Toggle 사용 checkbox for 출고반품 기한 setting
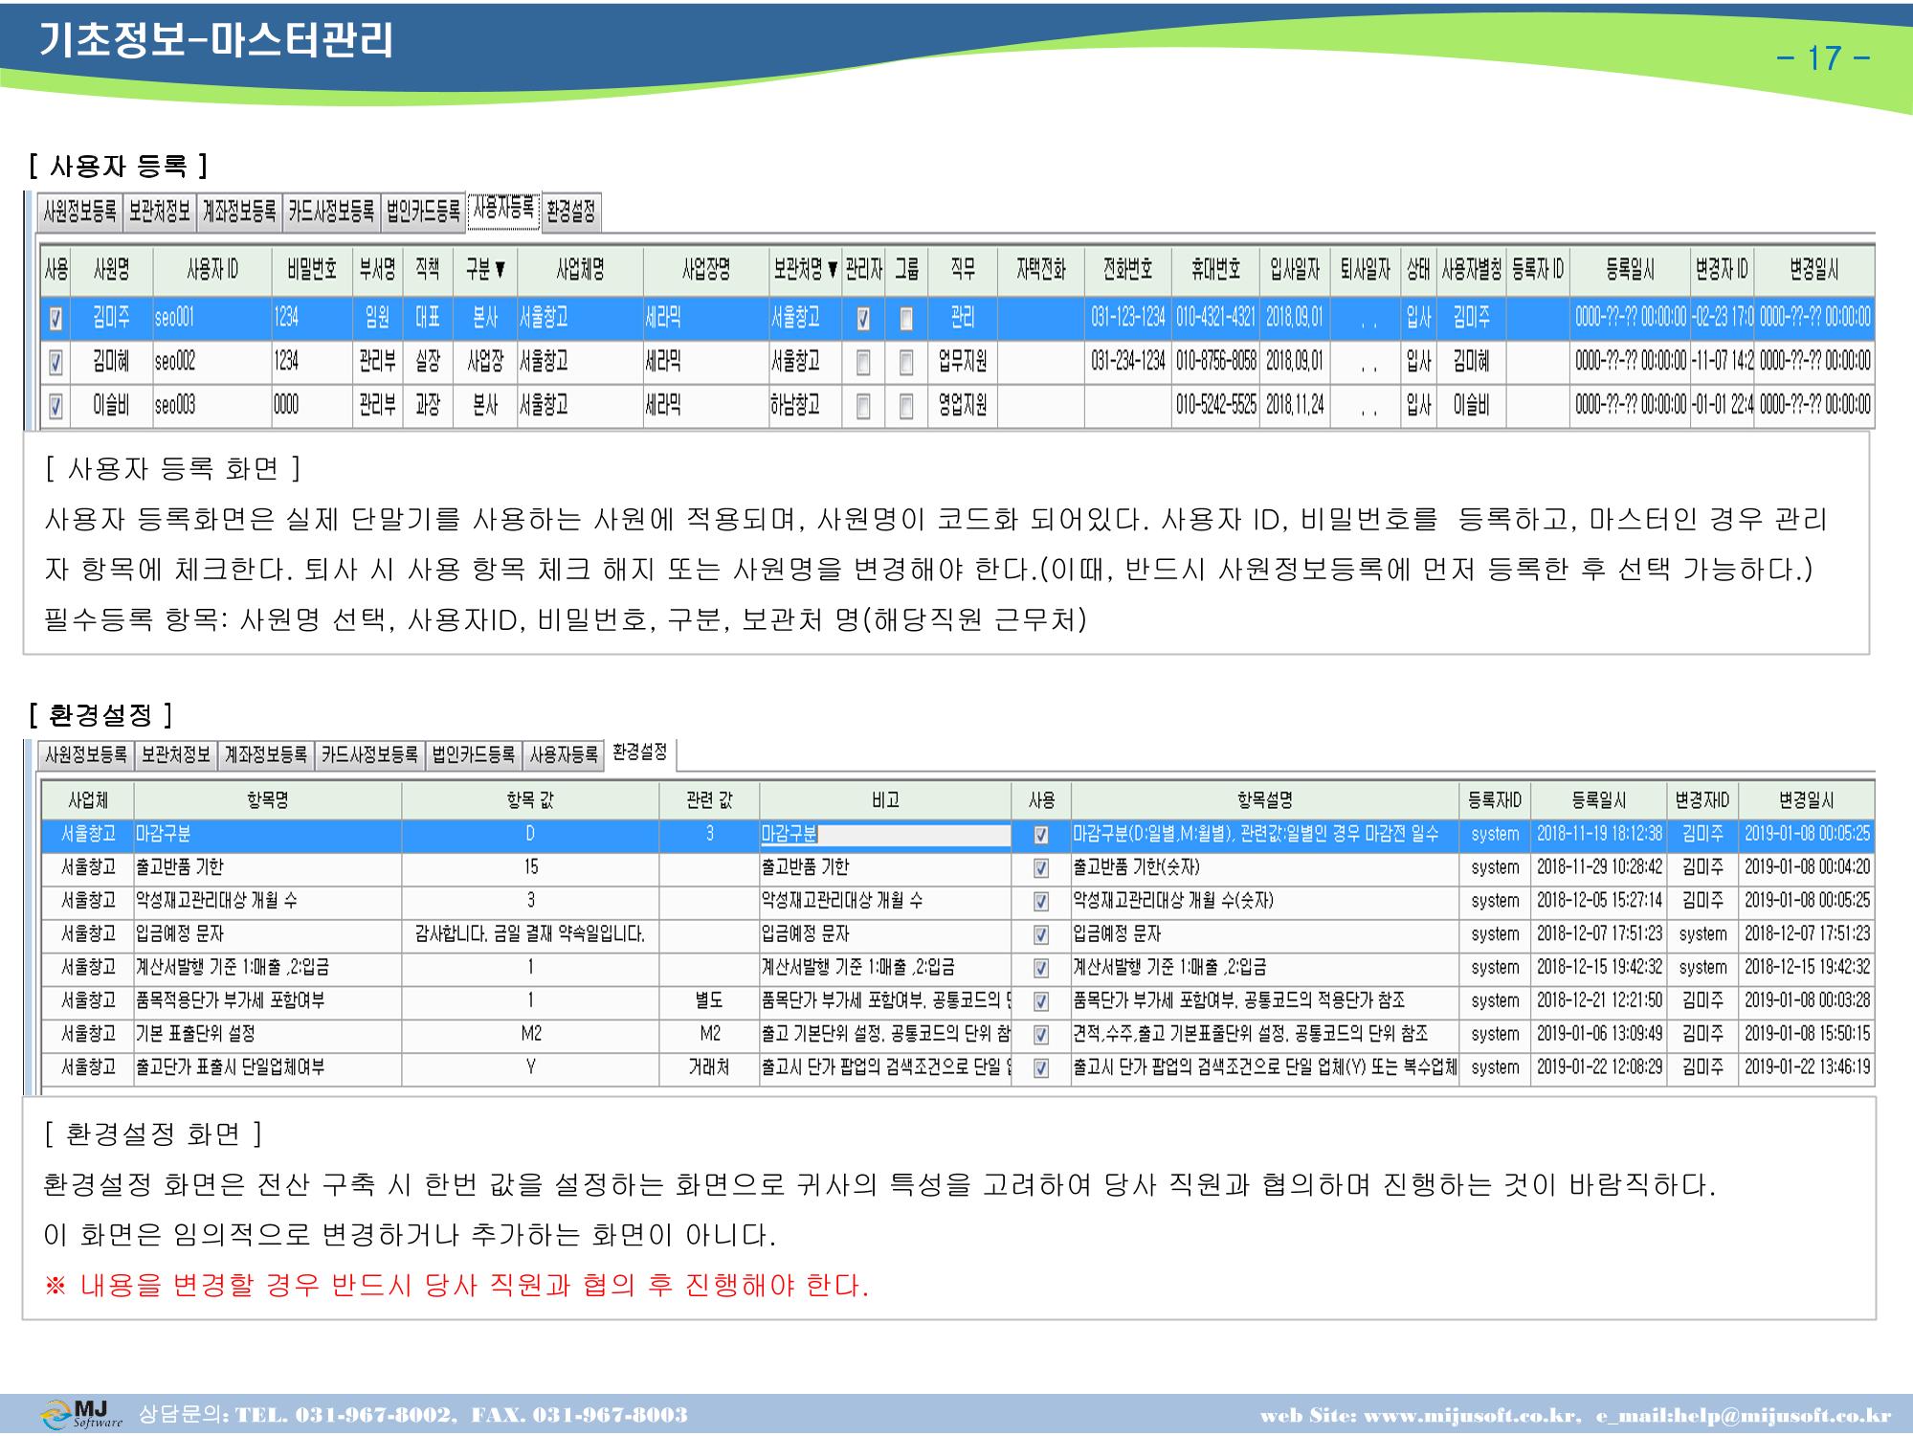 click(1041, 868)
